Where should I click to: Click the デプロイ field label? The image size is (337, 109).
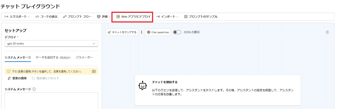(10, 37)
